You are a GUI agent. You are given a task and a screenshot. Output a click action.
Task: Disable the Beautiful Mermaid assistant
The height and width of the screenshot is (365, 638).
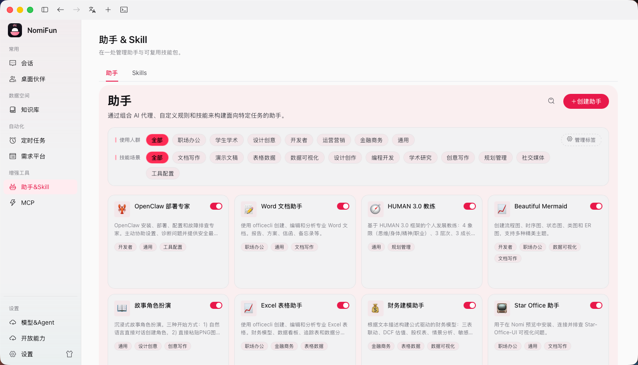click(x=596, y=206)
